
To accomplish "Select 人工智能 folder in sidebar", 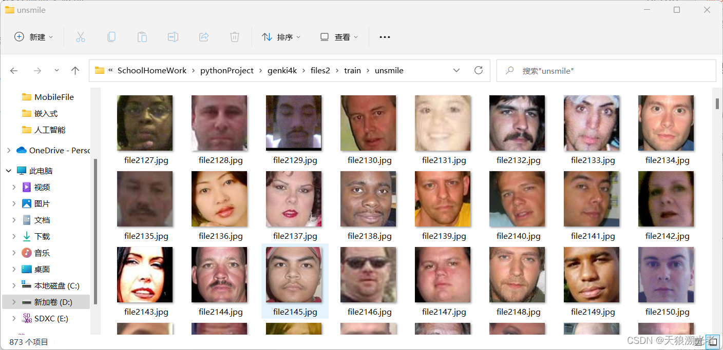I will pos(44,130).
